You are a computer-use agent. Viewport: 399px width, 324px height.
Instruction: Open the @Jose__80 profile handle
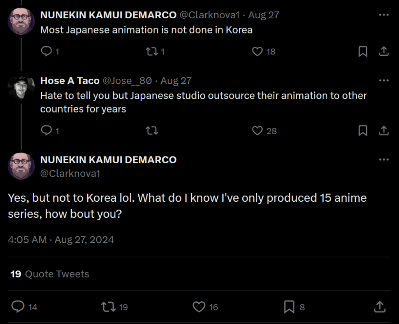point(127,81)
